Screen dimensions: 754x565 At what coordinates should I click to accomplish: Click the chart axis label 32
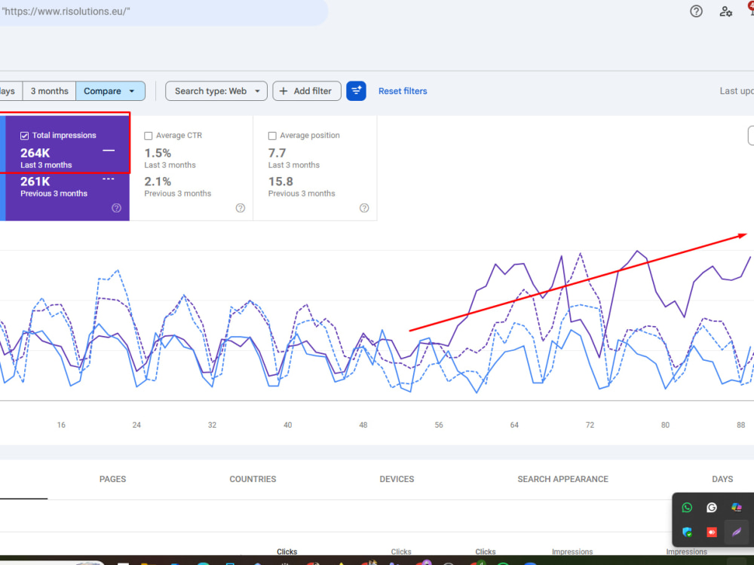212,425
